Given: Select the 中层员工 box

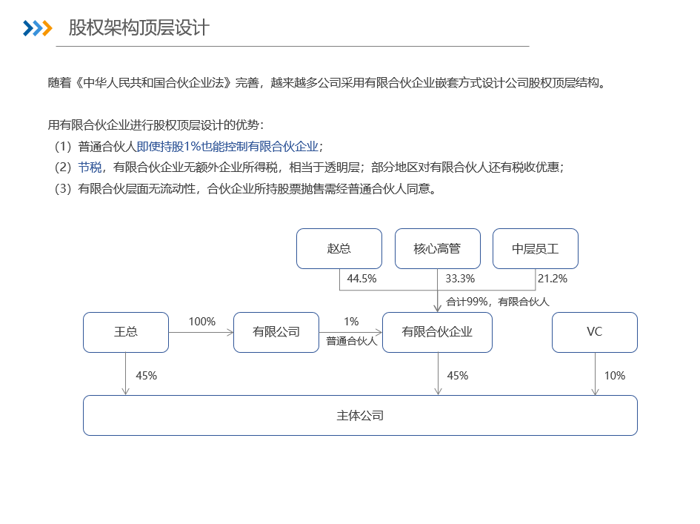Looking at the screenshot, I should (x=536, y=249).
